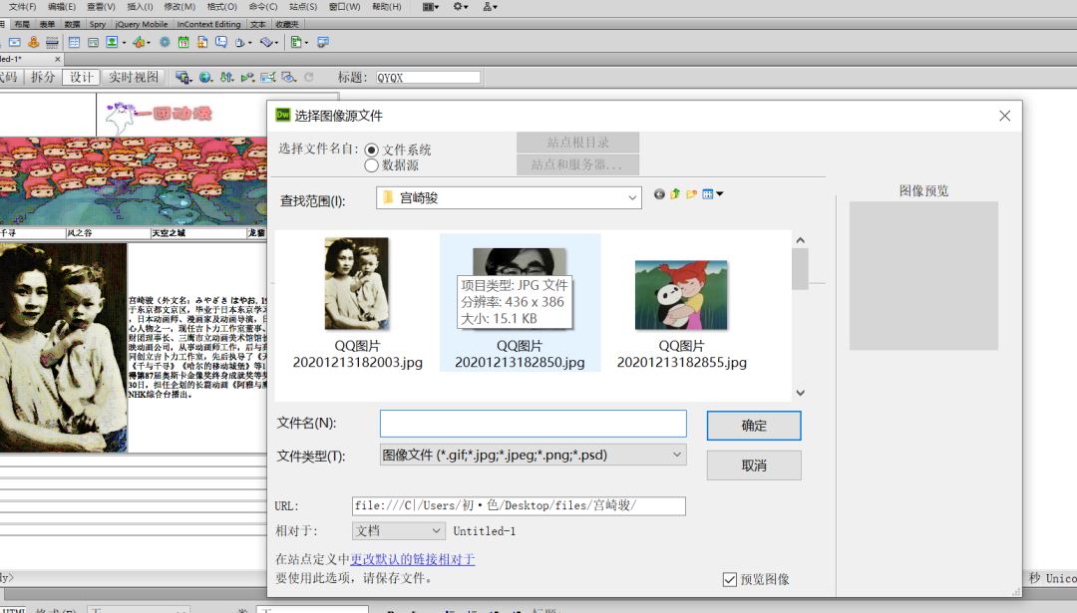Switch to the InContext Editing tab

pos(208,24)
